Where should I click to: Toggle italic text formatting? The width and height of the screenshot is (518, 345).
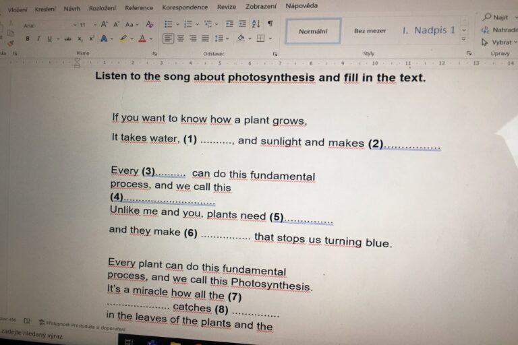coord(38,38)
